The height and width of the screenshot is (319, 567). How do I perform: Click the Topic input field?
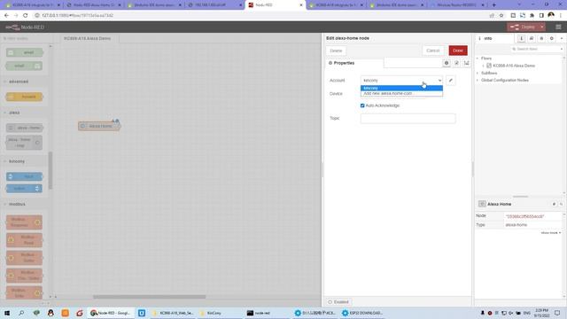(408, 118)
